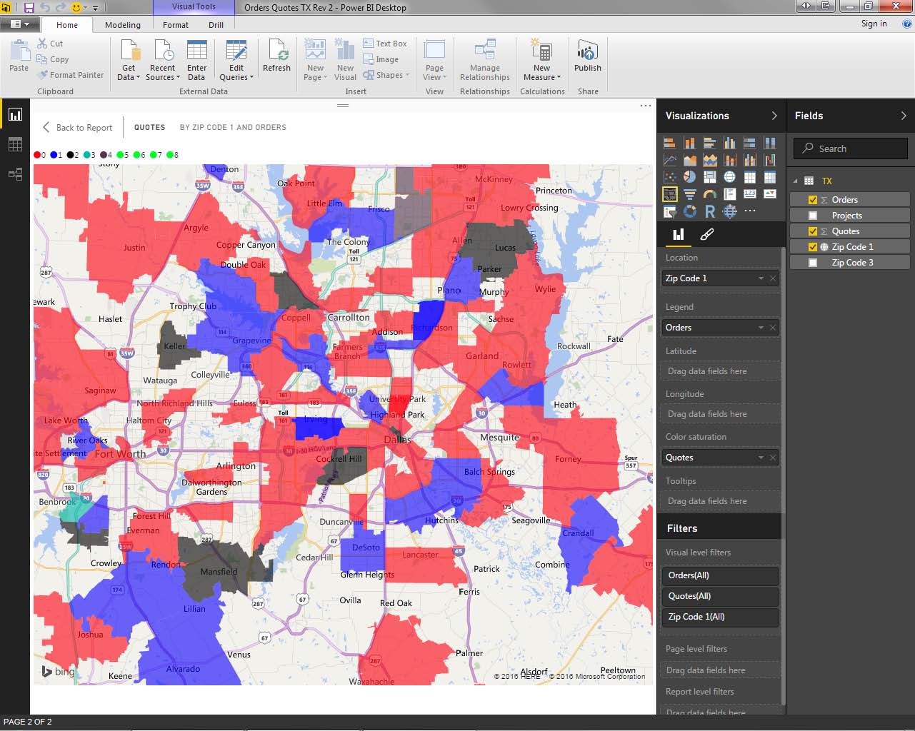Expand the Orders(All) filter card
The width and height of the screenshot is (915, 731).
[x=720, y=575]
